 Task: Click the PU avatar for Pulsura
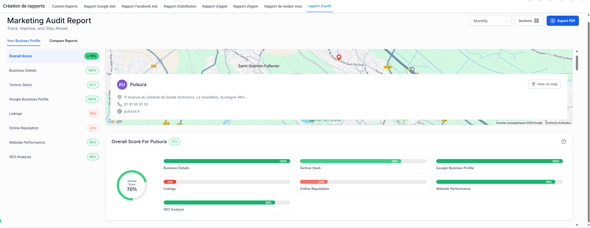tap(122, 85)
